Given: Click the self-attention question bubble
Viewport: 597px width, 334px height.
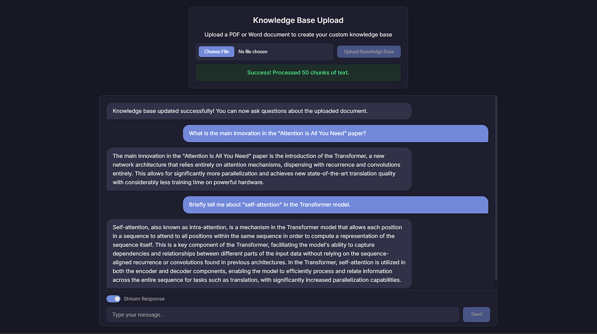Looking at the screenshot, I should (x=335, y=204).
